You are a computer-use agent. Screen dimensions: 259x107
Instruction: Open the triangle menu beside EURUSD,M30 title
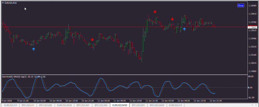[x=3, y=3]
